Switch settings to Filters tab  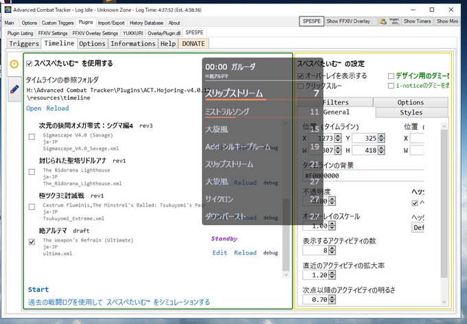335,102
